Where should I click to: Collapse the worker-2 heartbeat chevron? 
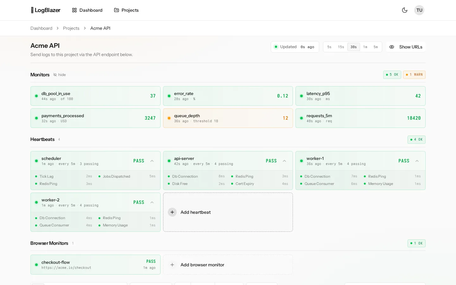pyautogui.click(x=152, y=202)
